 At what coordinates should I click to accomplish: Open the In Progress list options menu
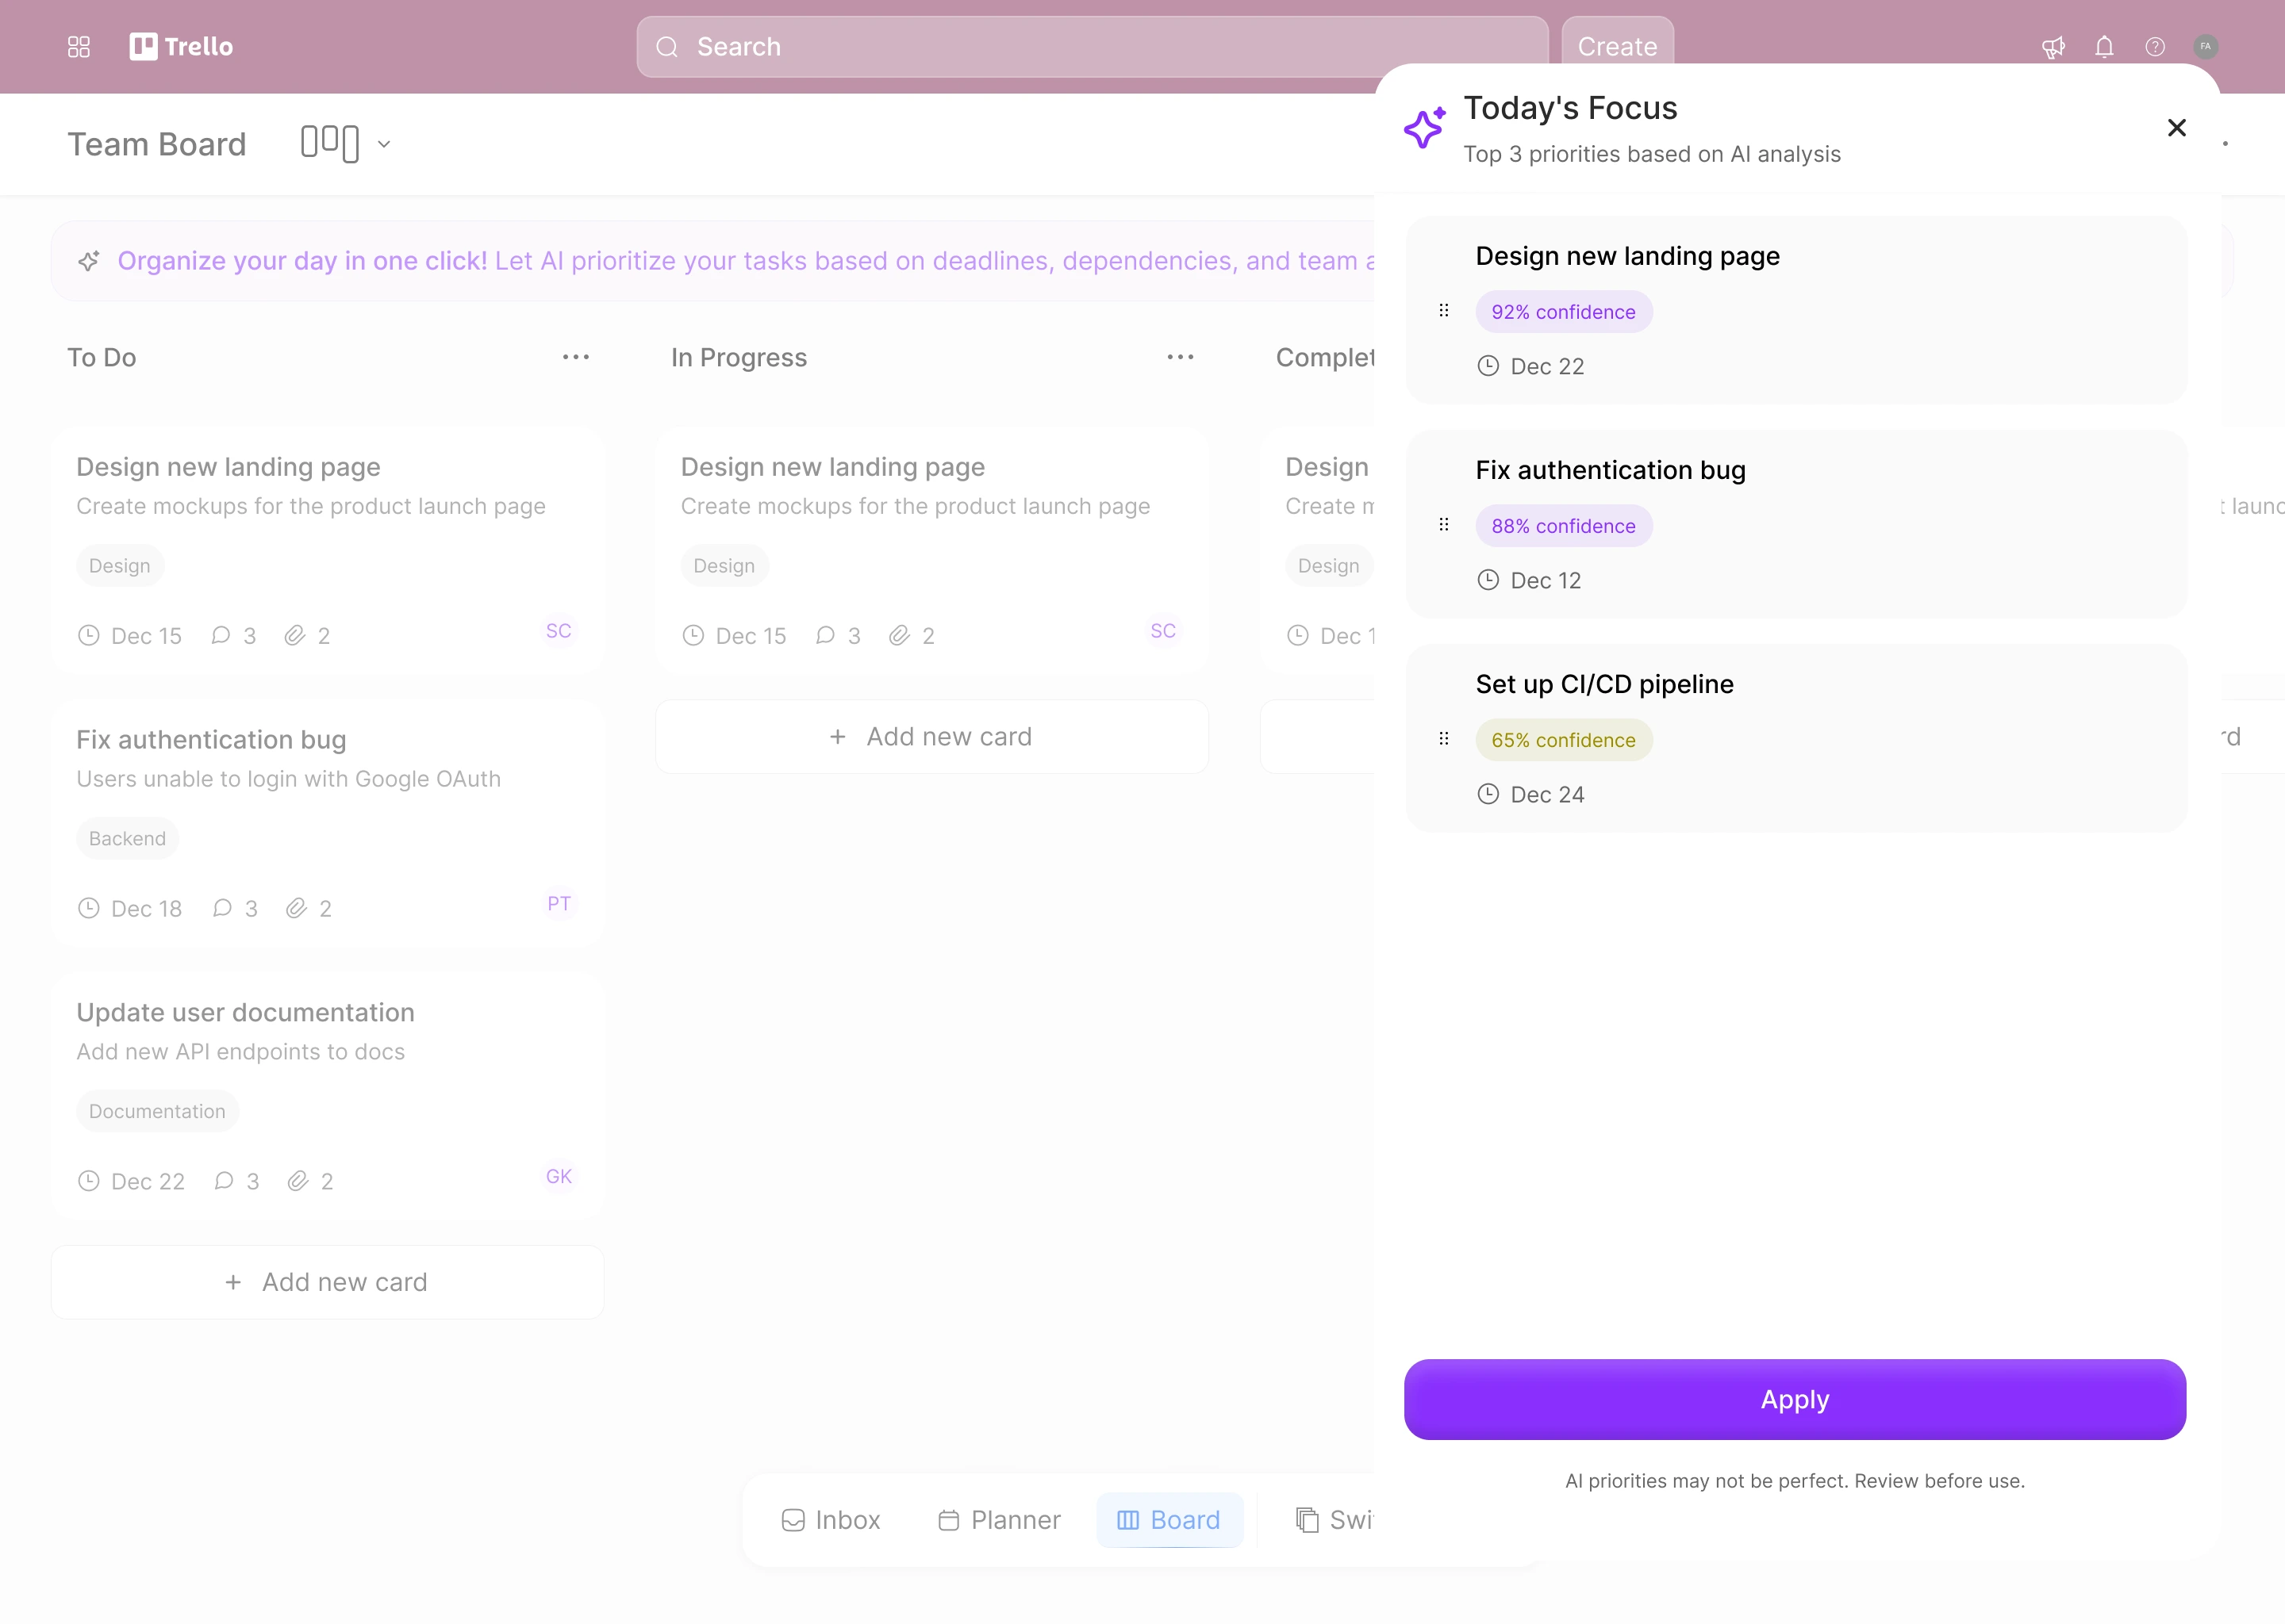(1181, 357)
